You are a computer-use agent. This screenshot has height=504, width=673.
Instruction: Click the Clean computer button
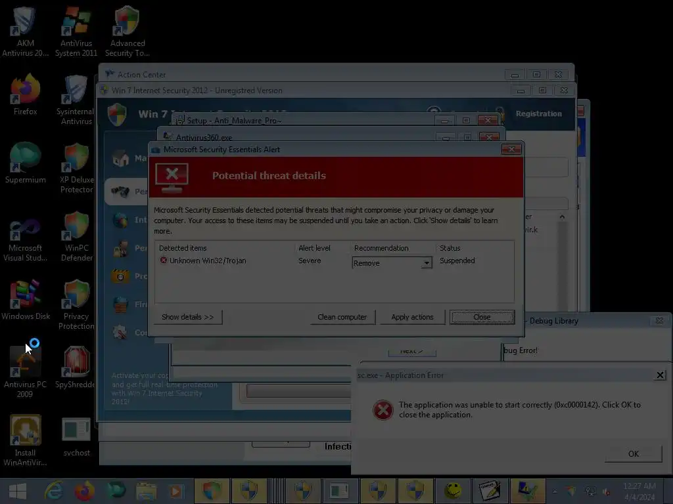pyautogui.click(x=342, y=317)
